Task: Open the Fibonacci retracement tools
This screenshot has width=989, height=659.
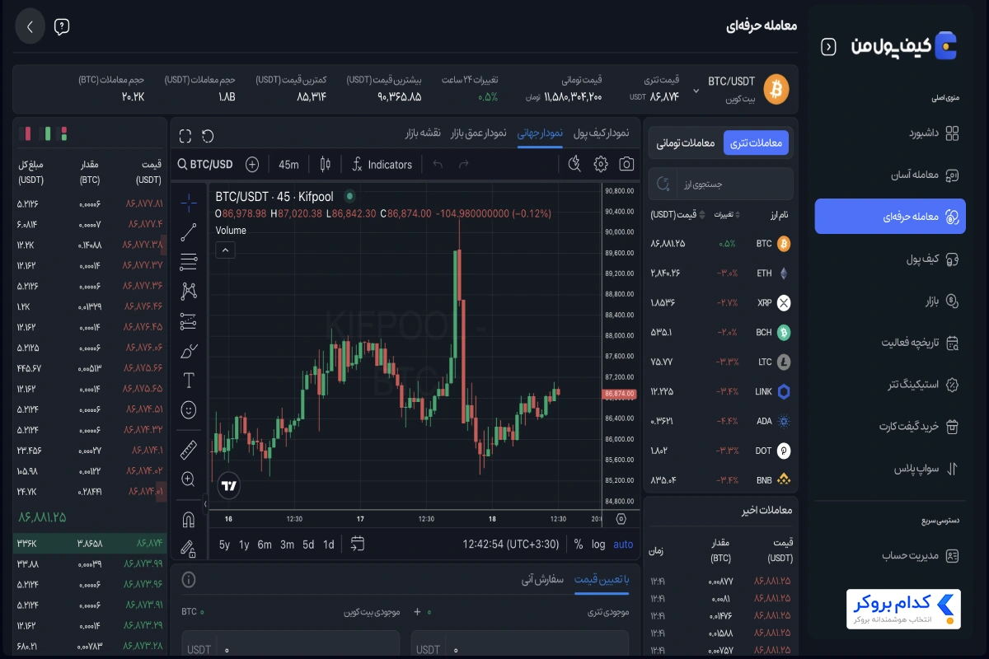Action: [x=189, y=262]
